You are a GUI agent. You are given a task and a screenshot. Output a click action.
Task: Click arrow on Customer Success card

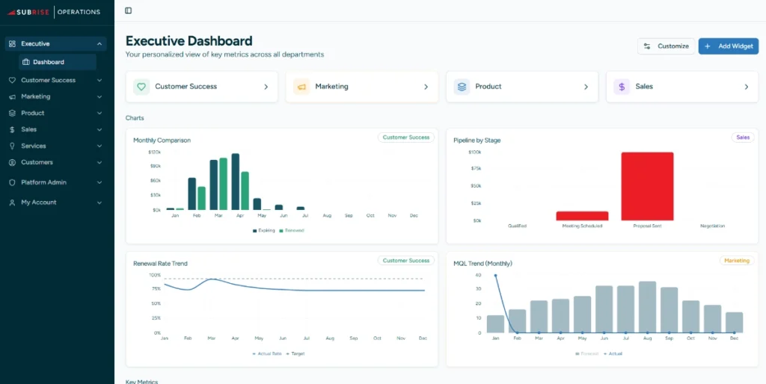pos(266,87)
